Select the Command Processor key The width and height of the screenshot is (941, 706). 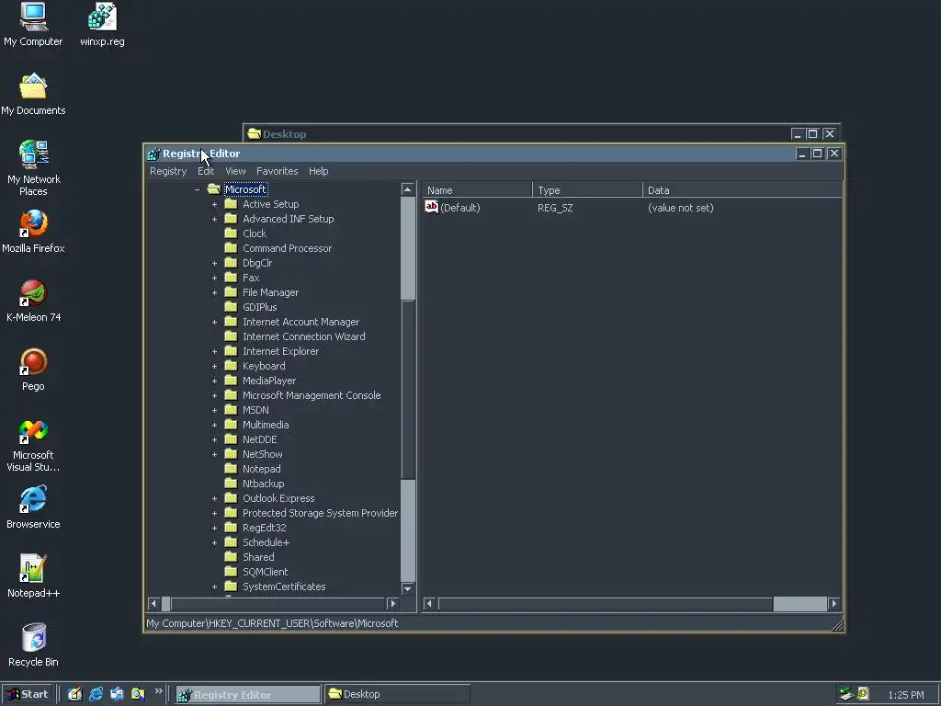pyautogui.click(x=287, y=248)
